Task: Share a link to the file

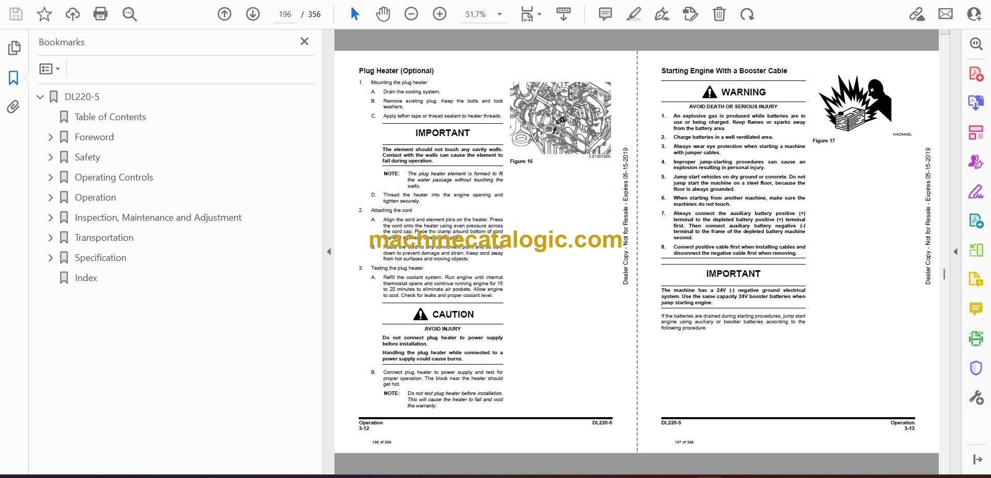Action: coord(917,14)
